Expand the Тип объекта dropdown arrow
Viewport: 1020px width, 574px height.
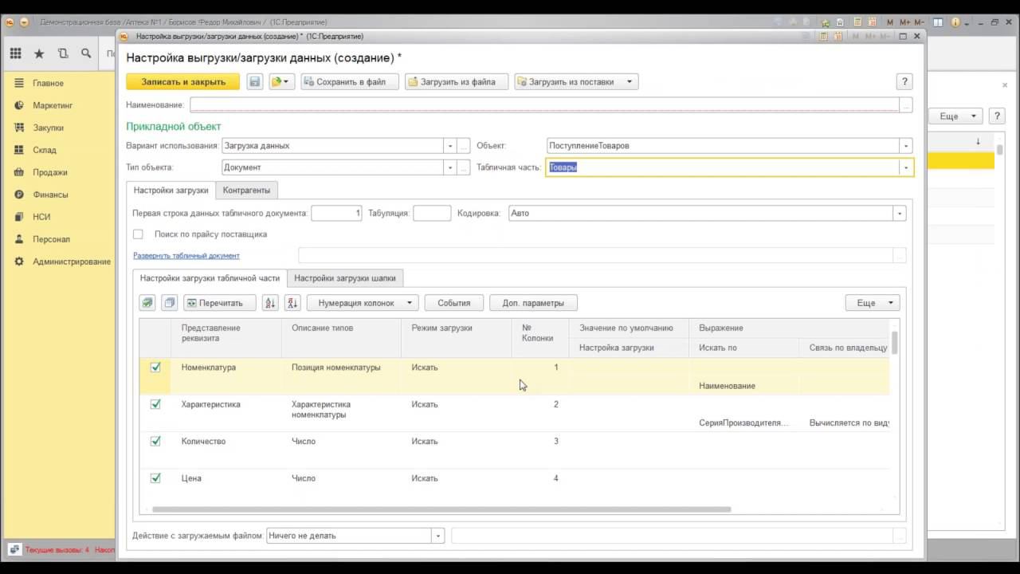coord(449,167)
